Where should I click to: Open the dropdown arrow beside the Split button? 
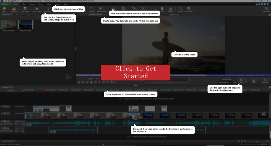tap(247, 81)
